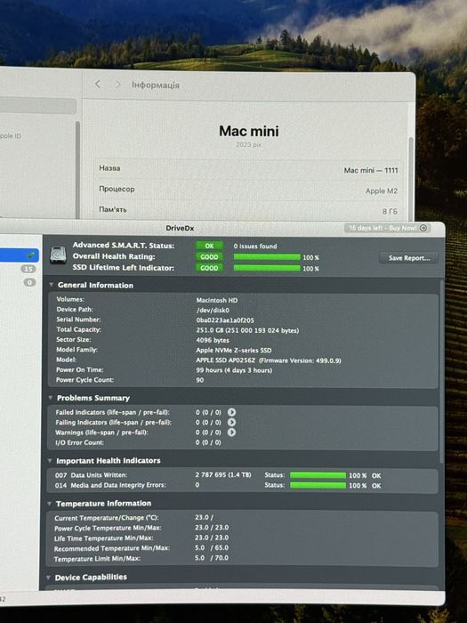This screenshot has width=467, height=623.
Task: Click the Power On Time 99 hours value
Action: tap(234, 370)
